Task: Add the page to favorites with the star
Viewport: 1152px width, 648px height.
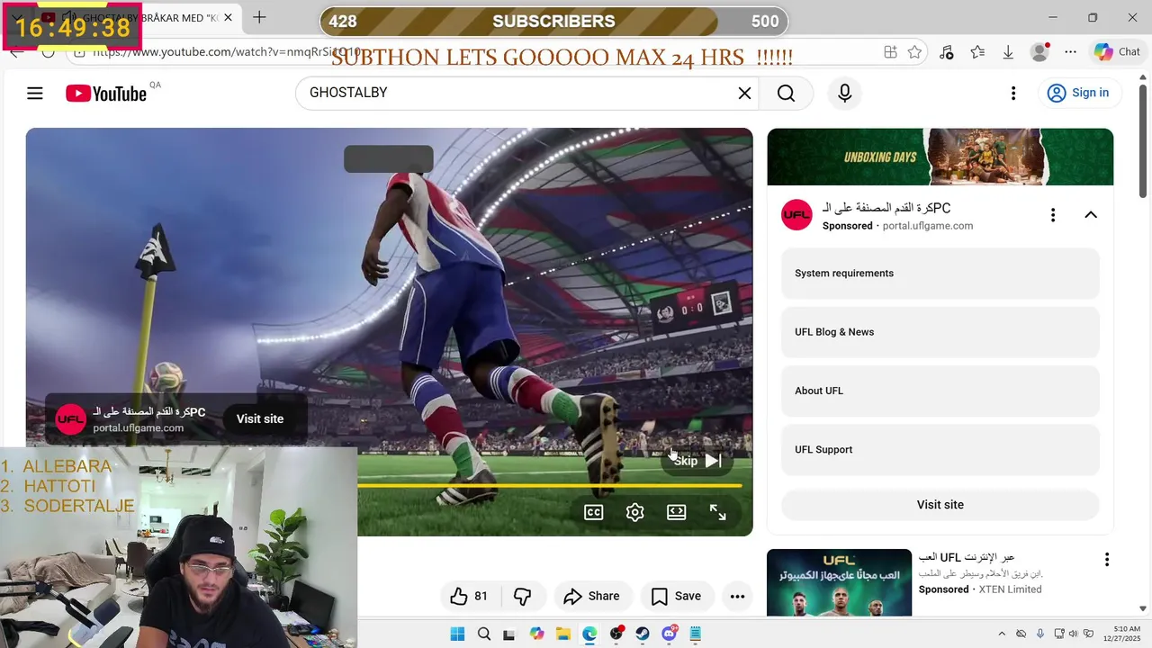Action: (914, 52)
